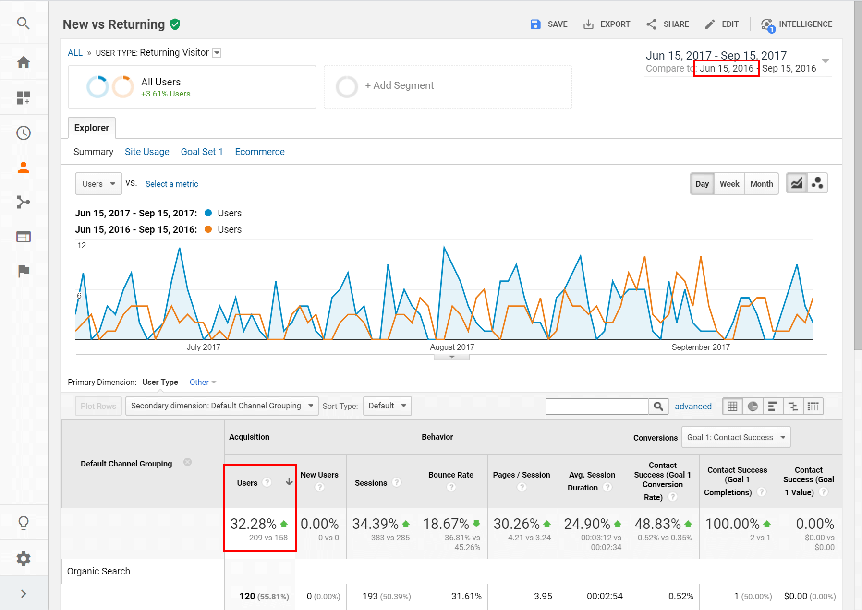Image resolution: width=862 pixels, height=610 pixels.
Task: Select User Type primary dimension
Action: pyautogui.click(x=160, y=382)
